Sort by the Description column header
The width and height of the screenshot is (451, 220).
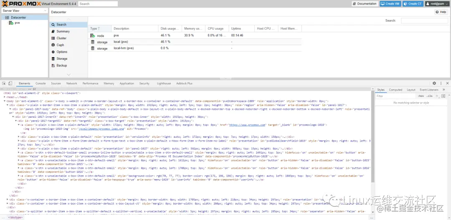point(134,28)
